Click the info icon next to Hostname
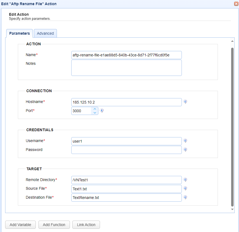Viewport: 239px width, 232px height. (185, 102)
